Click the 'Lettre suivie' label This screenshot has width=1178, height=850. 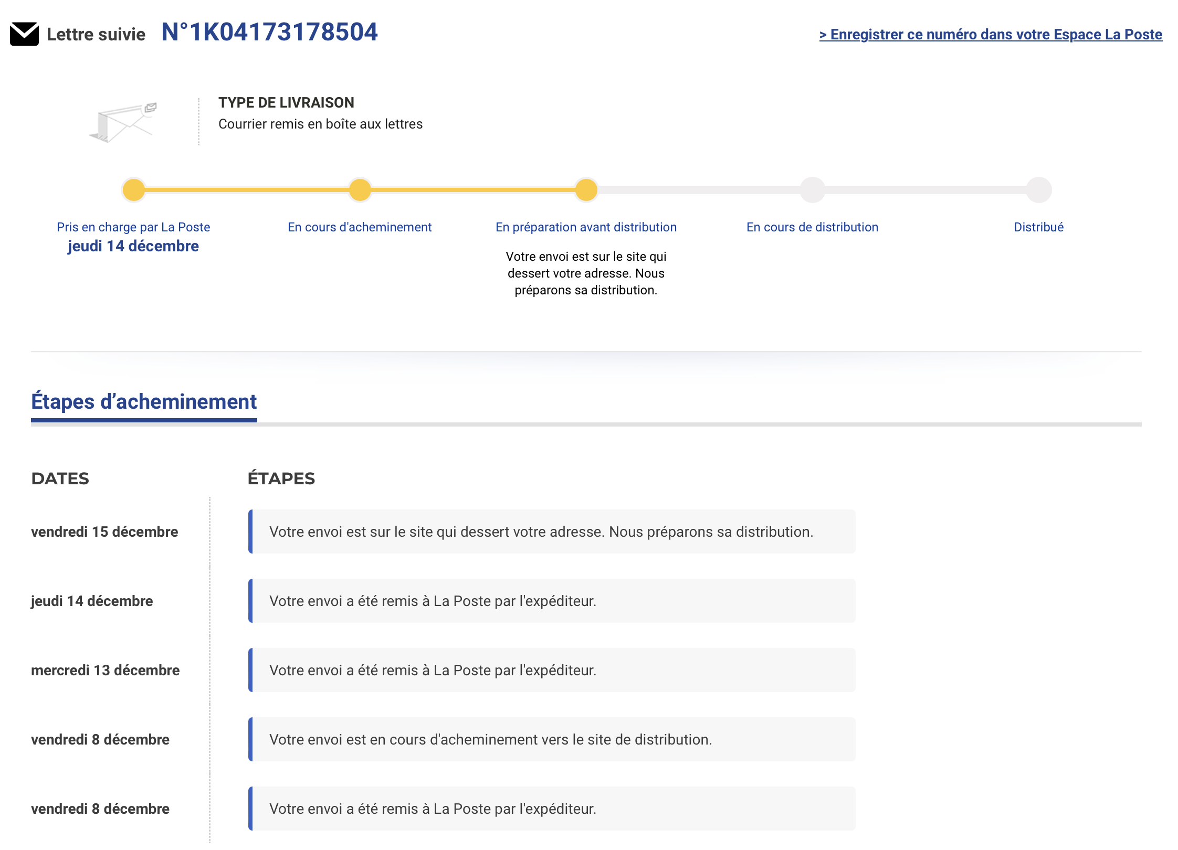tap(96, 35)
